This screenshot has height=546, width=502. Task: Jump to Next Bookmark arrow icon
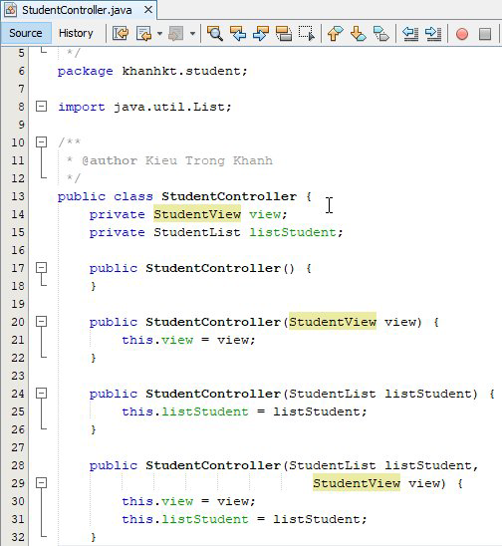tap(358, 34)
